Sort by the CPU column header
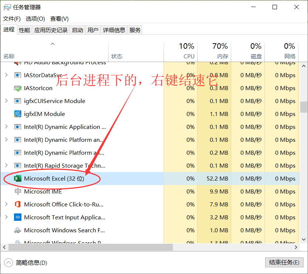 pos(181,52)
